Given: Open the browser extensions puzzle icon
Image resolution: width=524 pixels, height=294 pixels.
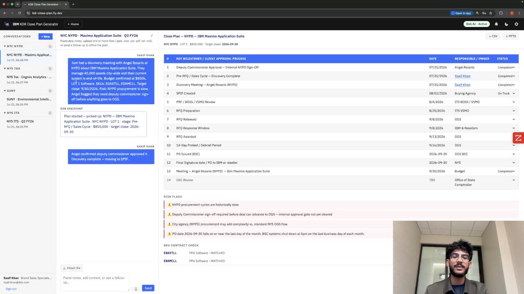Looking at the screenshot, I should click(501, 13).
